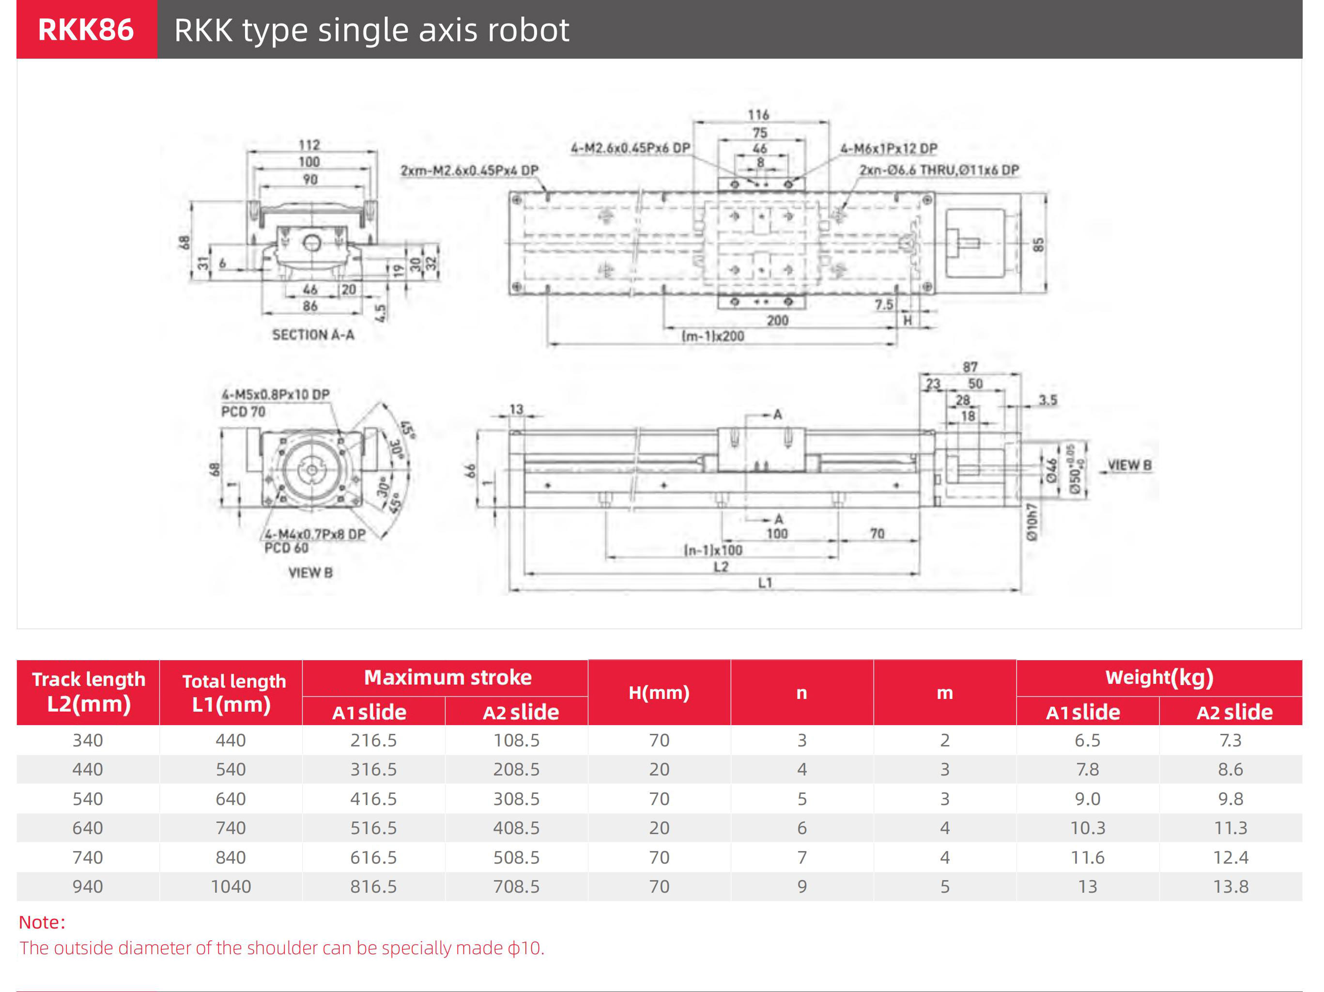Click the red RKK86 model badge

(86, 30)
